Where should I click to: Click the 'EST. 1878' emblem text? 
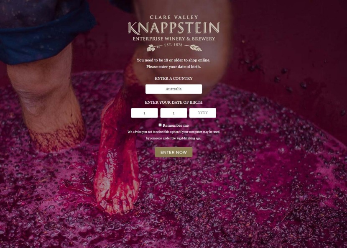click(x=173, y=45)
